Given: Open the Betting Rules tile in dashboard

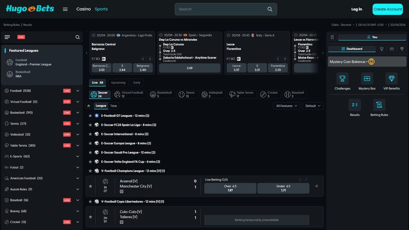Looking at the screenshot, I should coord(379,108).
